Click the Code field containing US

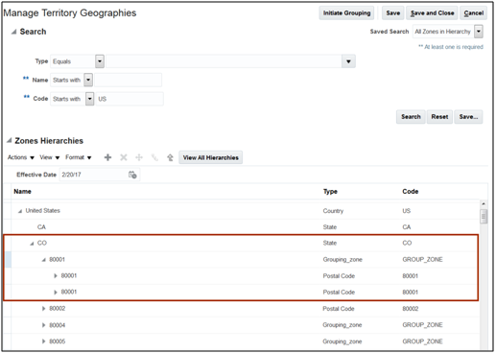(x=130, y=99)
